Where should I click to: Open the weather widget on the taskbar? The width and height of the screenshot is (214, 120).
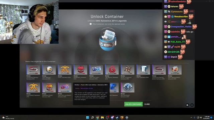coord(8,118)
